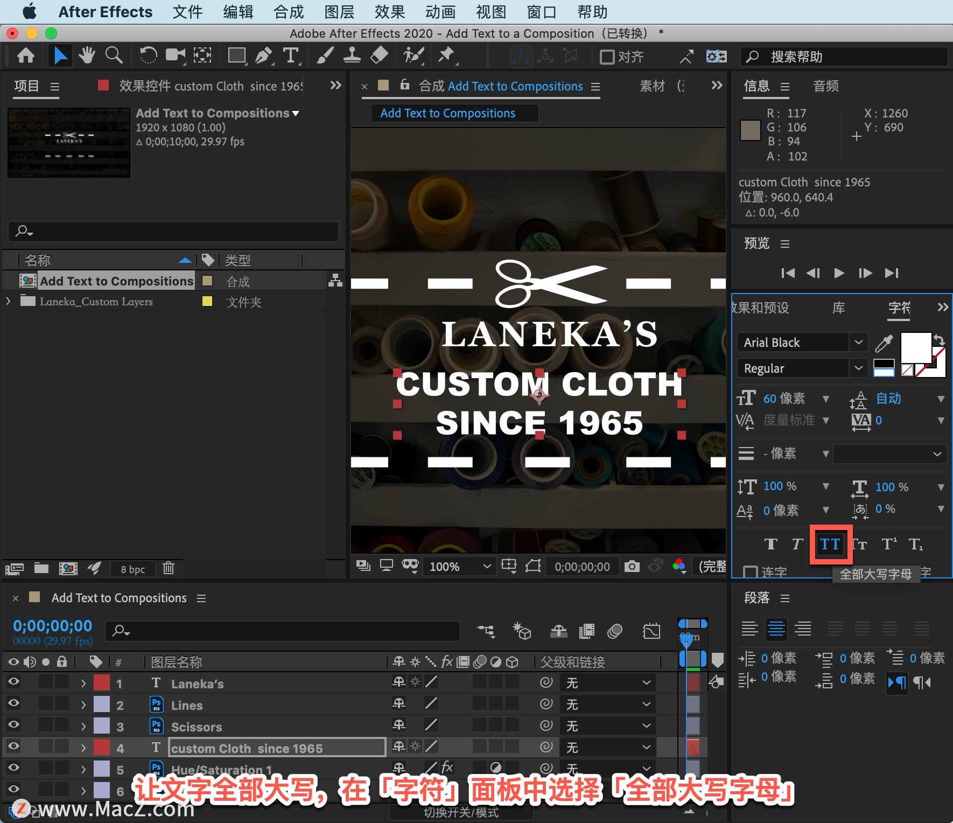The image size is (953, 823).
Task: Expand the Laneka's layer properties
Action: click(x=83, y=683)
